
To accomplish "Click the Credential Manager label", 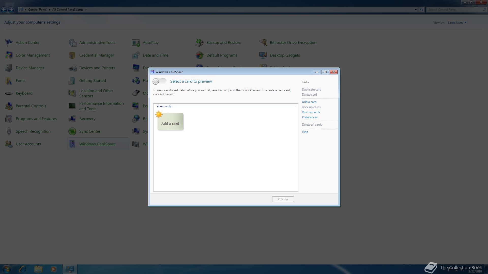I will 97,55.
